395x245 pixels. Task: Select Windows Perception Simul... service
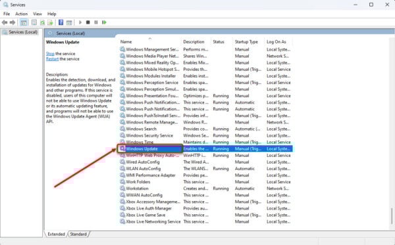(152, 89)
